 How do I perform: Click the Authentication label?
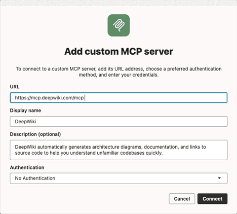27,167
